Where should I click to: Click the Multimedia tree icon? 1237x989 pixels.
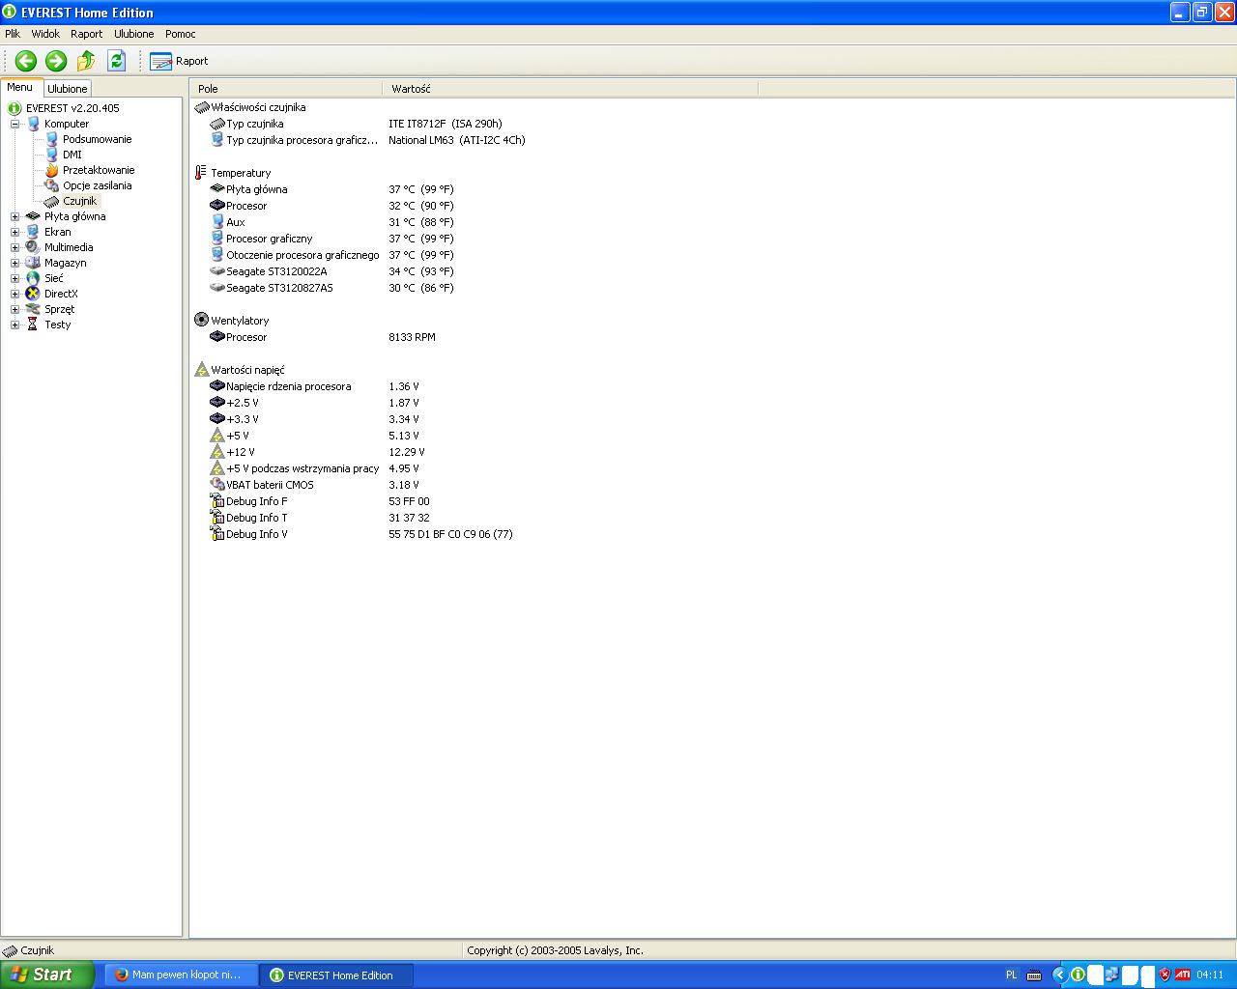click(33, 247)
